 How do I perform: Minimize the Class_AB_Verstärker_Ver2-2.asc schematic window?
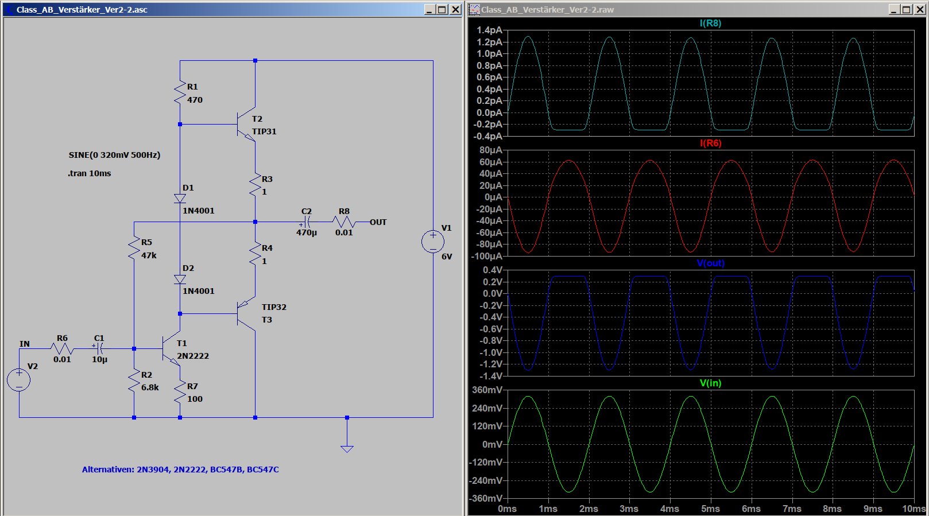click(429, 9)
